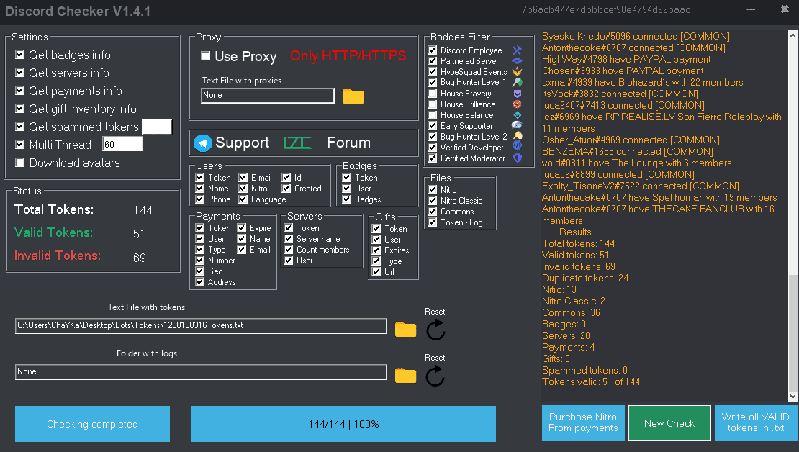This screenshot has width=799, height=452.
Task: Click the 'Invalid Tokens:' status label
Action: [58, 256]
